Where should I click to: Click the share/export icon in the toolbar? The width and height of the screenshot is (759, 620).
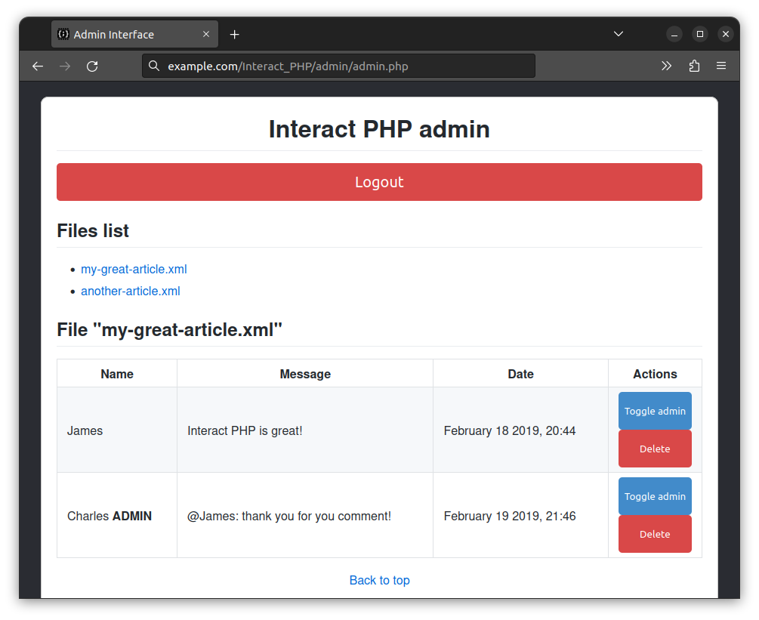coord(694,66)
